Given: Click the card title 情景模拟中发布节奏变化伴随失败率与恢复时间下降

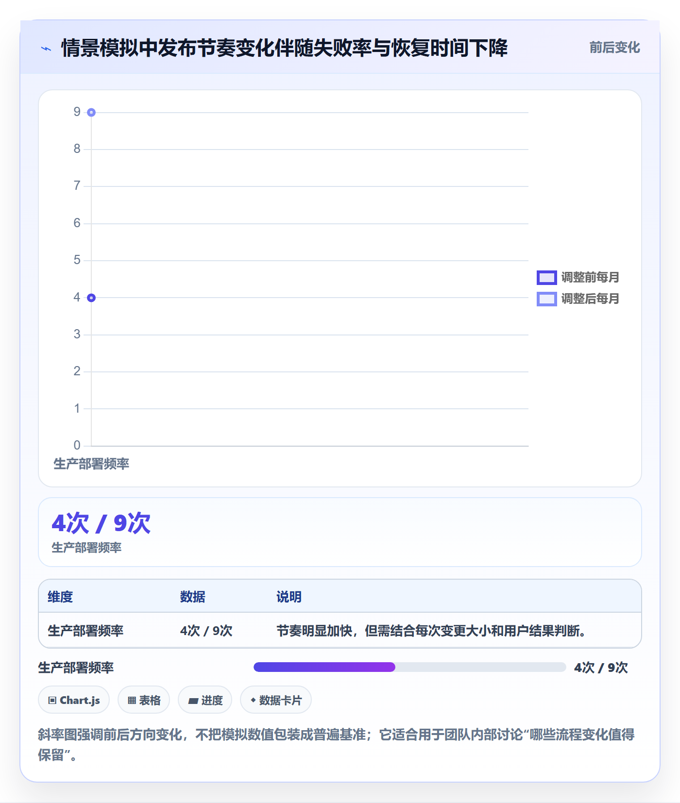Looking at the screenshot, I should point(284,48).
